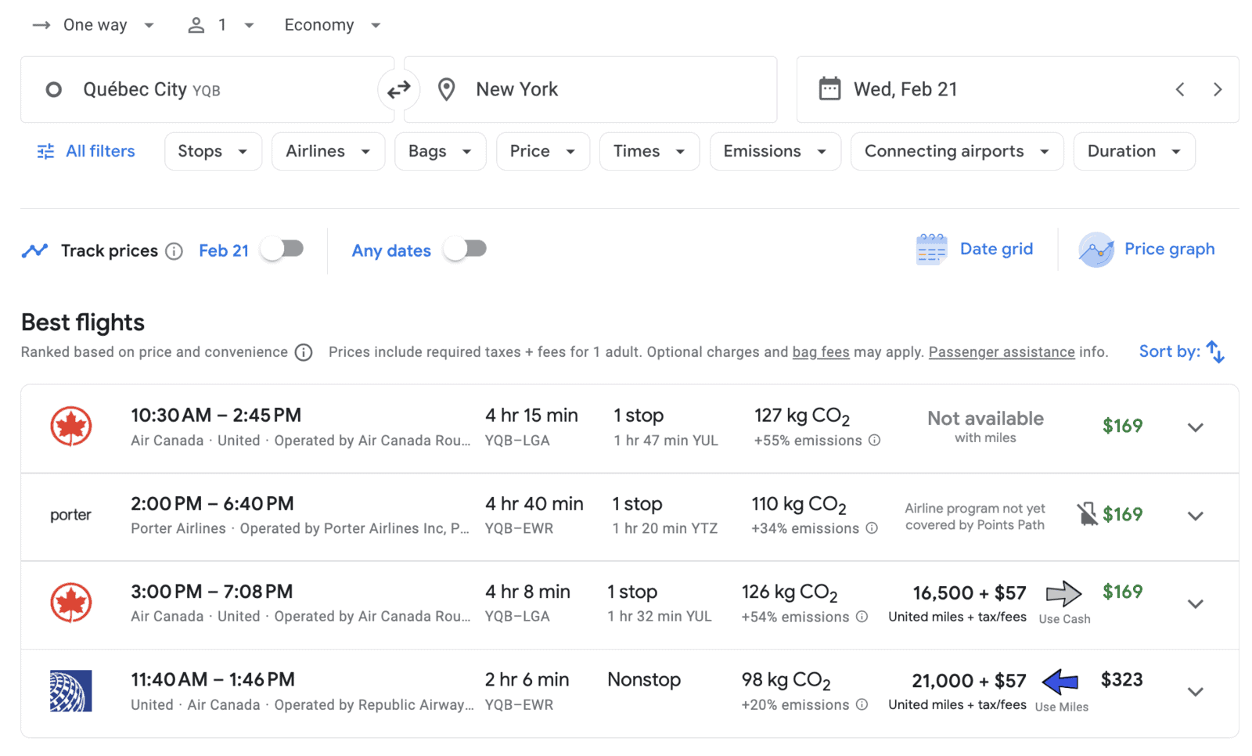This screenshot has height=756, width=1252.
Task: Click the Porter airline logo
Action: 70,515
